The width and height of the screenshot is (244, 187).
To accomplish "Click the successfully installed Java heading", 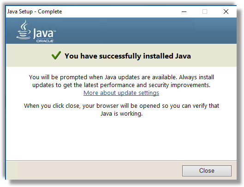I will tap(128, 56).
